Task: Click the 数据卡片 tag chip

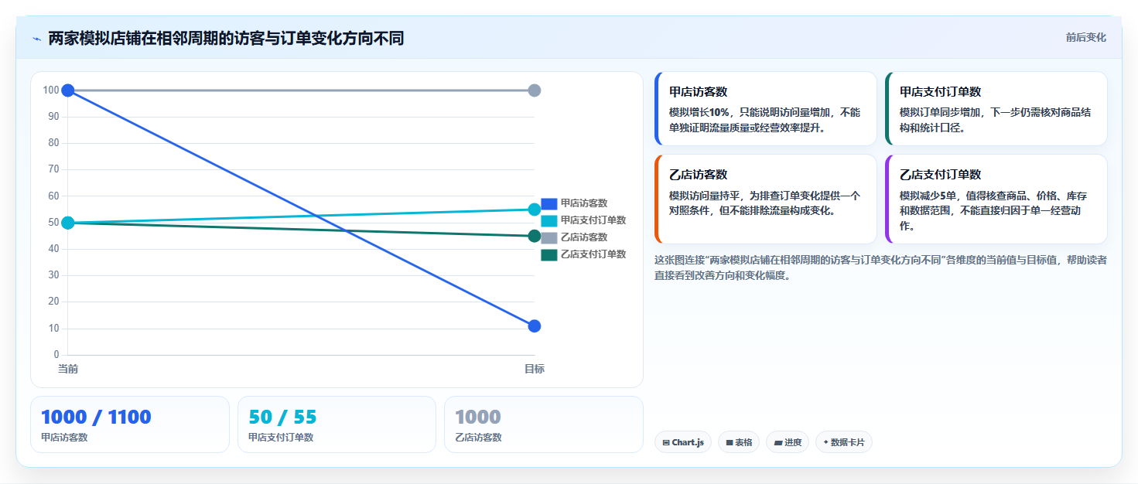Action: [844, 442]
